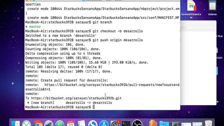Click the 'git branch' command text
Screen dimensions: 224x126
pos(102,22)
